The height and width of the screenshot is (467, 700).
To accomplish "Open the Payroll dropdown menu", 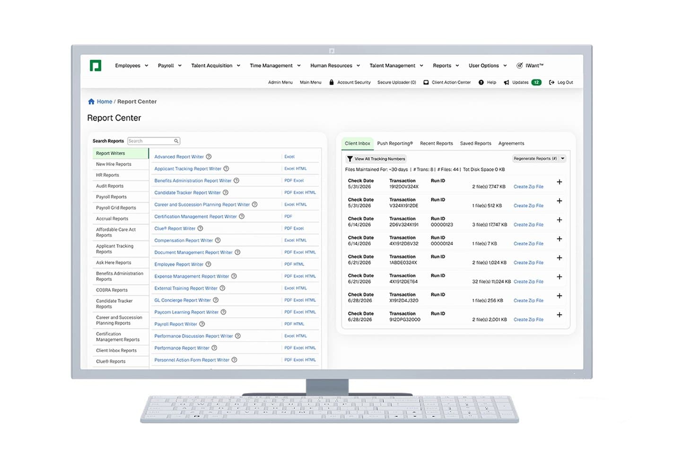I will (170, 66).
